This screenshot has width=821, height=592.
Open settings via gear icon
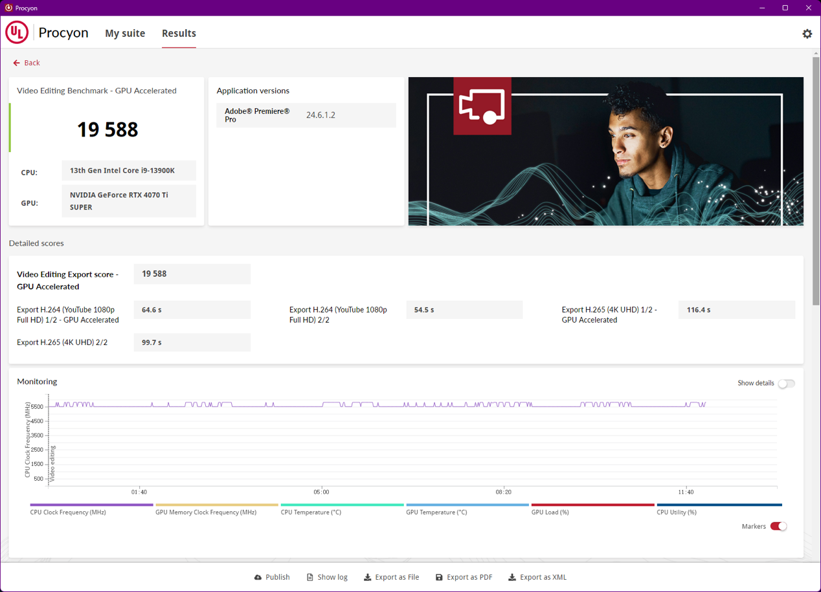[807, 34]
